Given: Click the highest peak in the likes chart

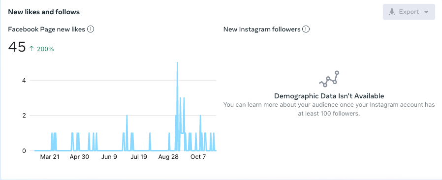Looking at the screenshot, I should click(177, 63).
